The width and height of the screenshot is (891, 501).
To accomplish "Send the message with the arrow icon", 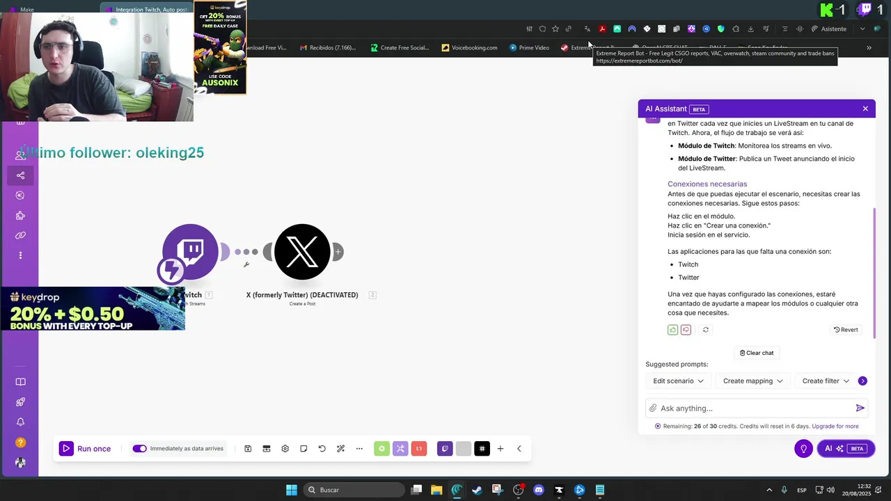I will point(860,408).
